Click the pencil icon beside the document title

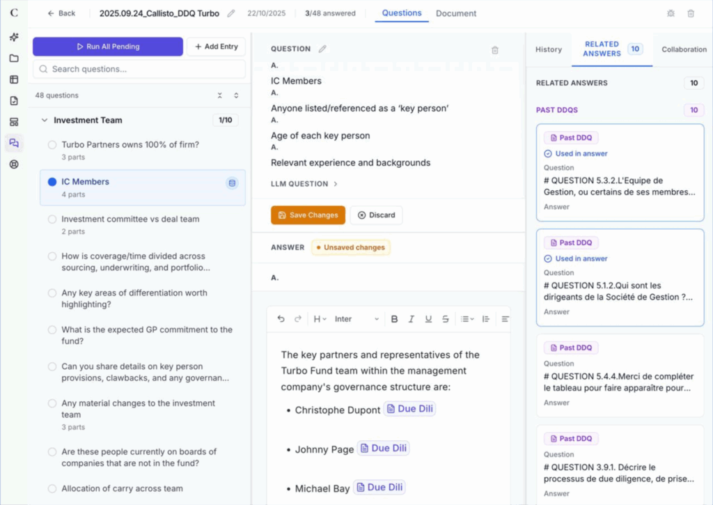coord(231,13)
